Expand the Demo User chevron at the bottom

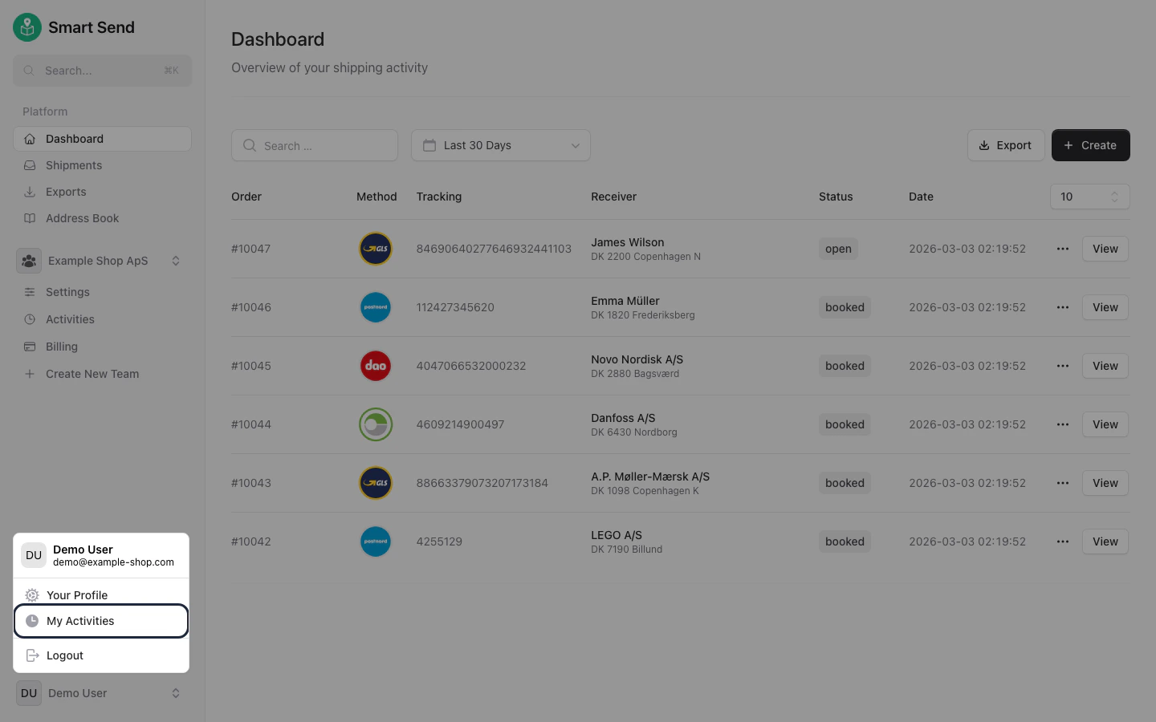pos(176,693)
